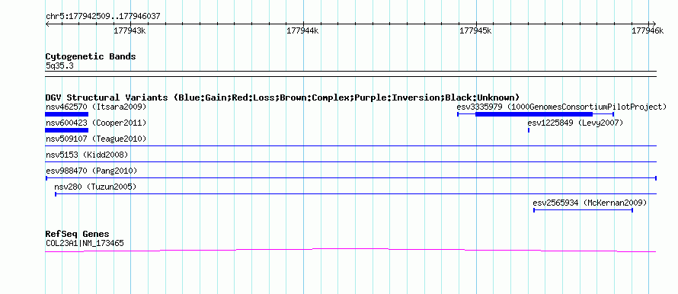Click the nsv462570 (Itsara2009) blue variant bar
This screenshot has width=678, height=294.
tap(66, 114)
